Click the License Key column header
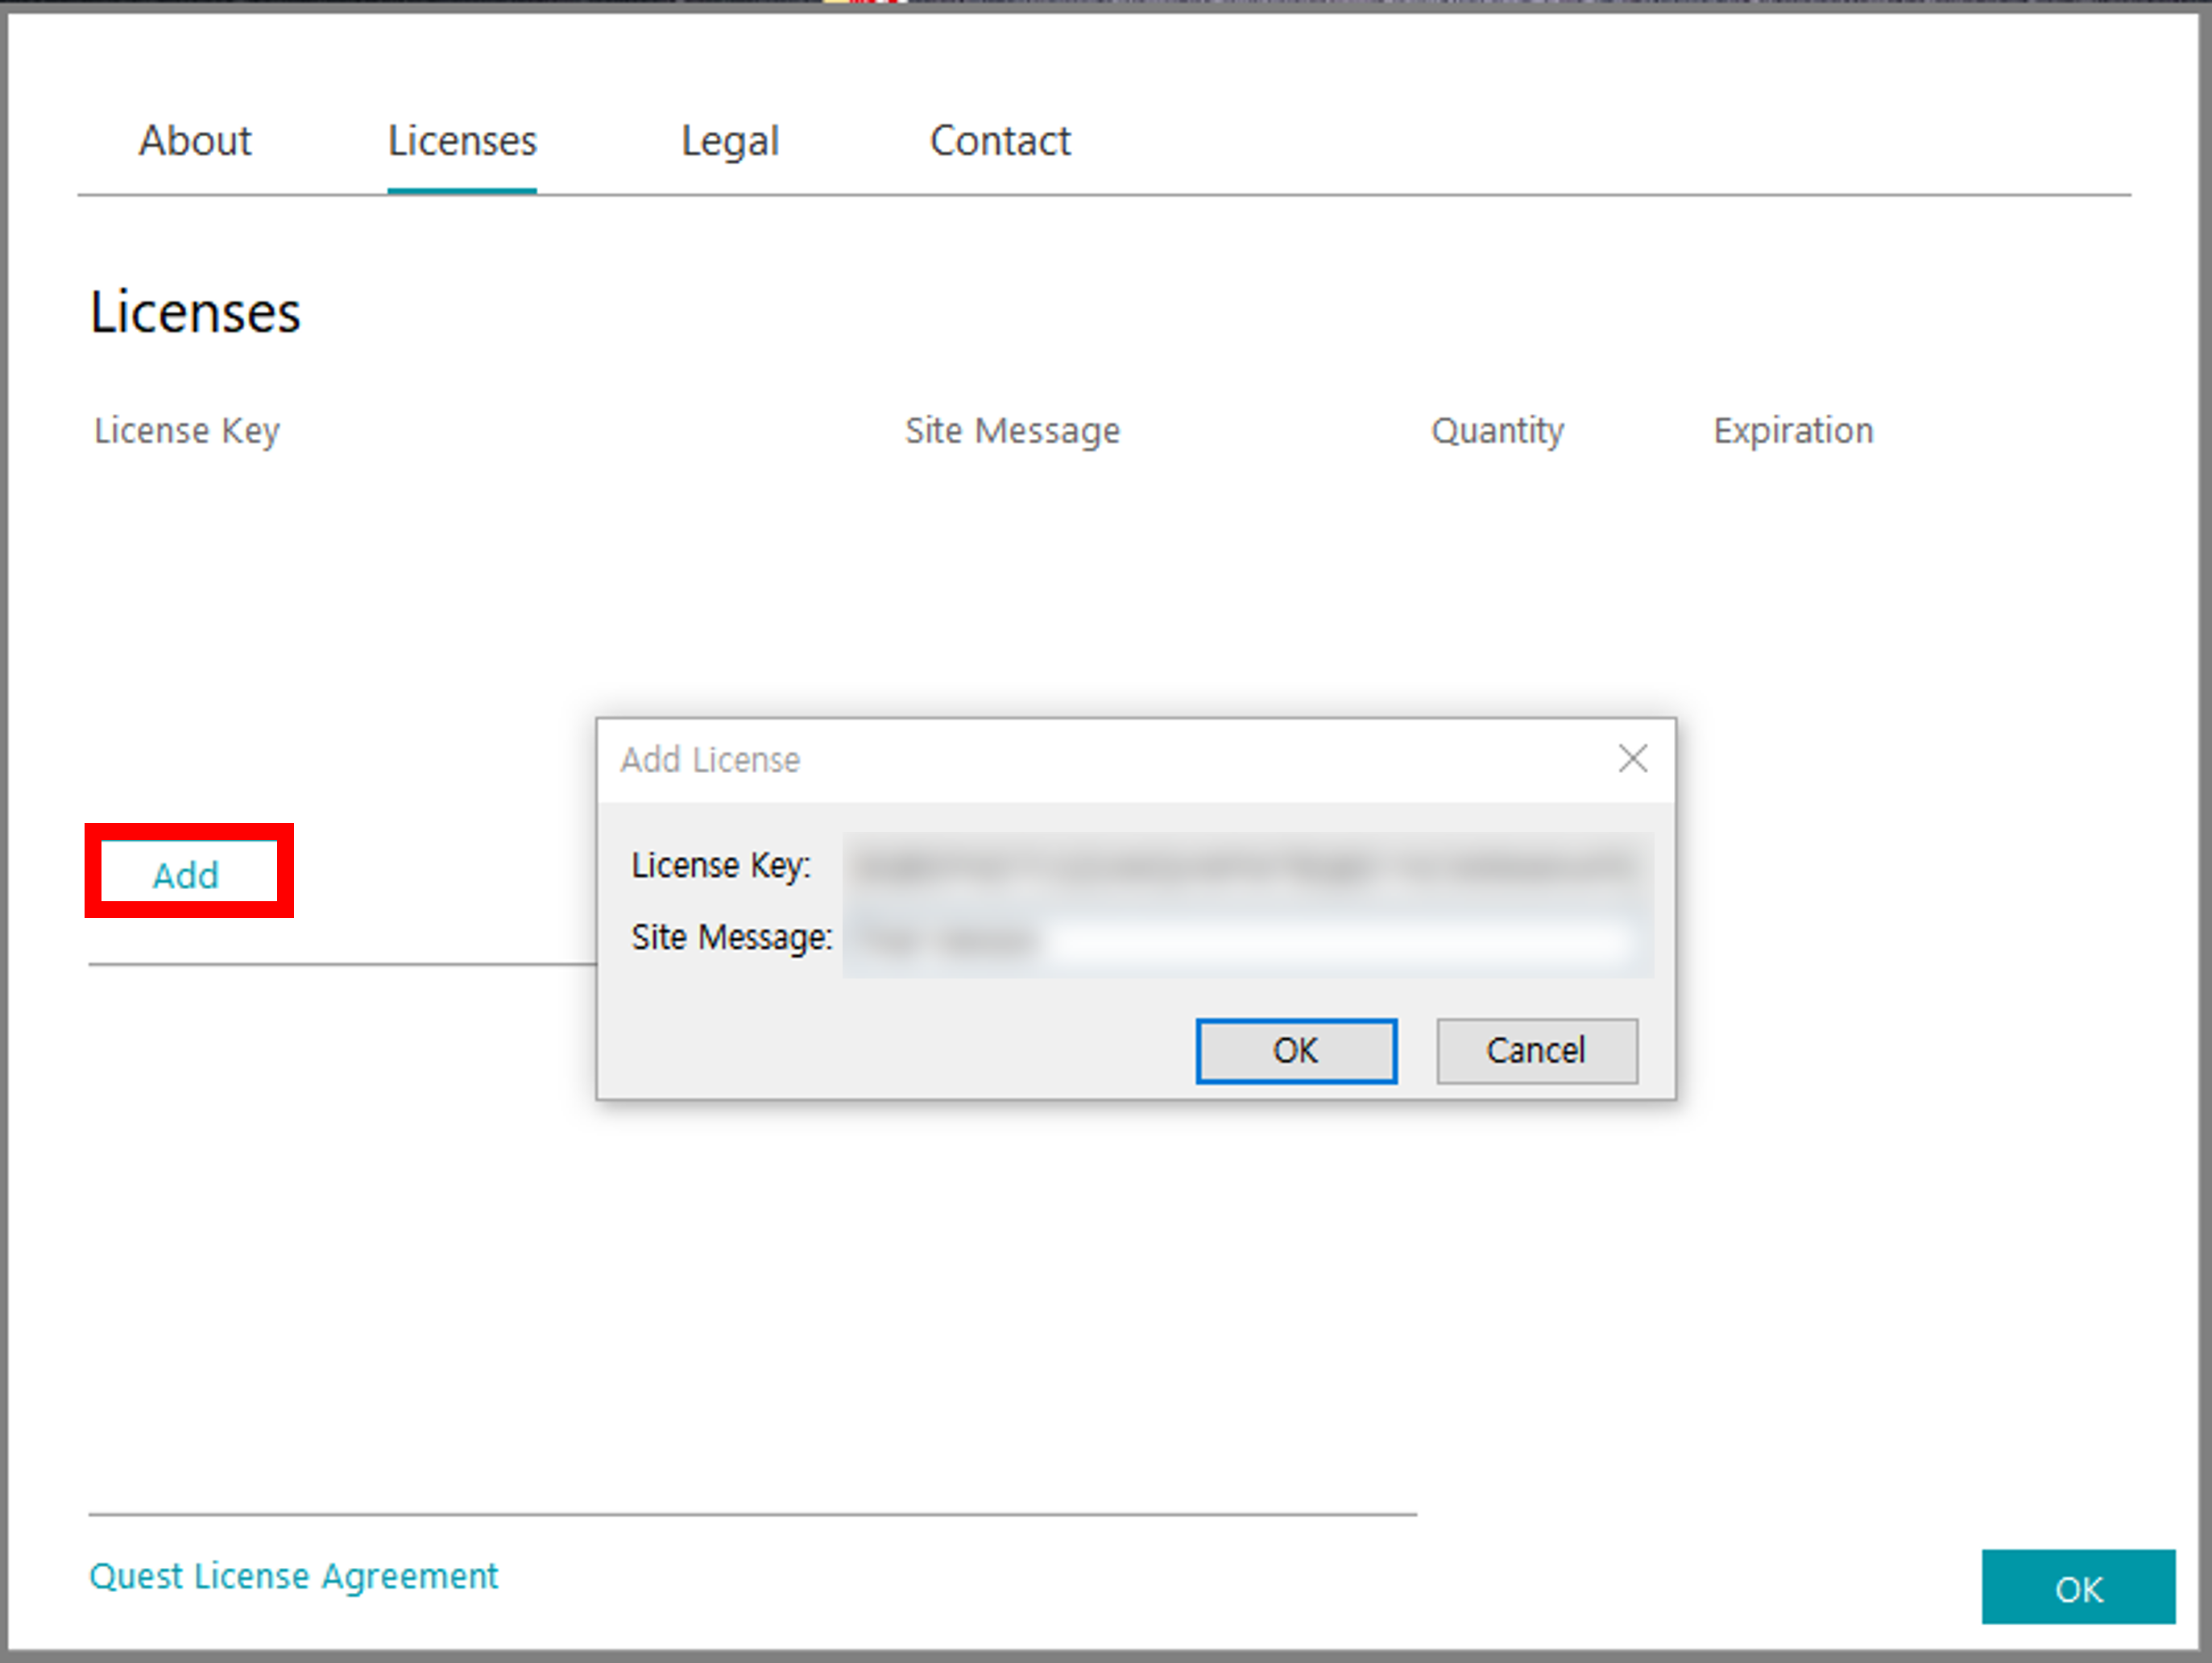The width and height of the screenshot is (2212, 1663). click(187, 431)
